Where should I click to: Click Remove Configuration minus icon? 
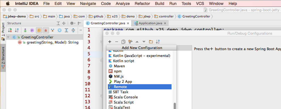pos(117,42)
